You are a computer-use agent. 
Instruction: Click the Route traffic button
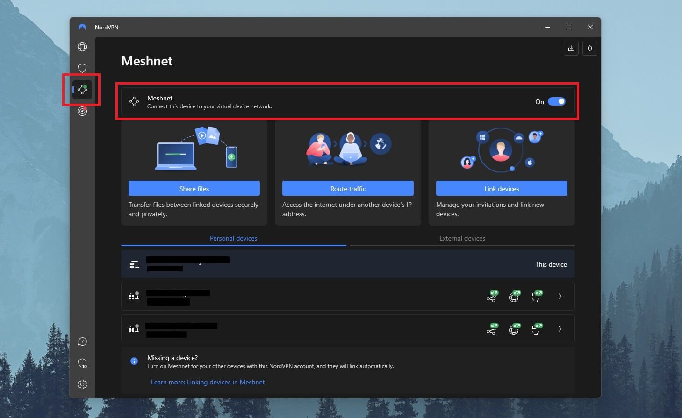click(x=348, y=188)
